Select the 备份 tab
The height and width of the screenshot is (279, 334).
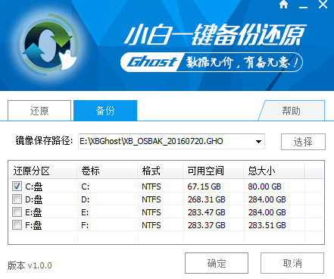coord(105,111)
